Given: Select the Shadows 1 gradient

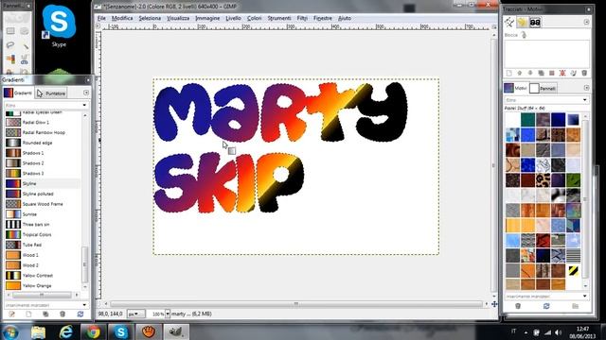Looking at the screenshot, I should [x=43, y=153].
